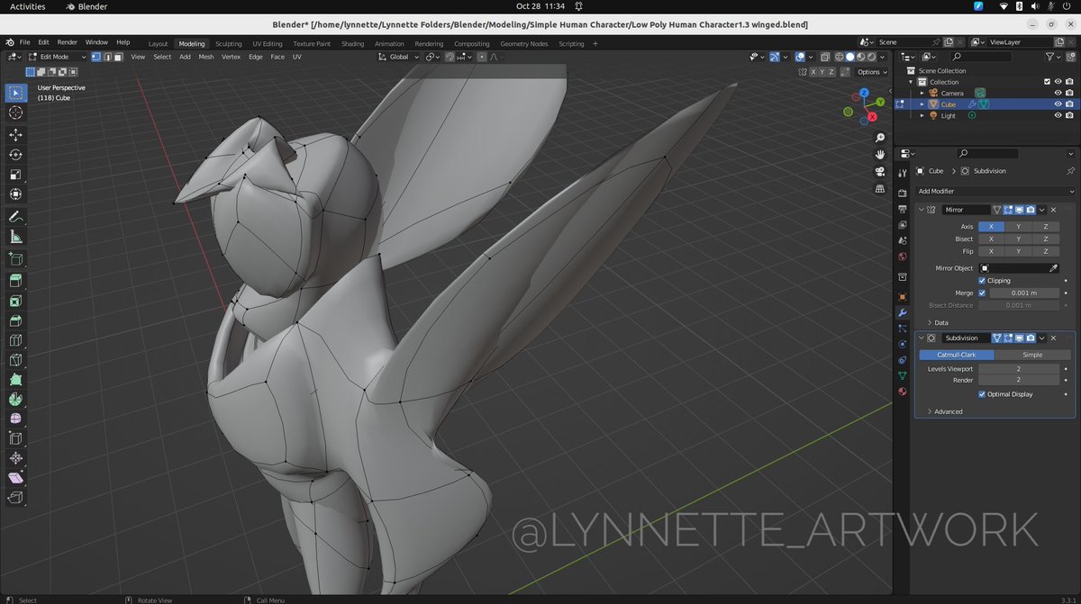Click the viewport pan hand icon

pos(879,155)
